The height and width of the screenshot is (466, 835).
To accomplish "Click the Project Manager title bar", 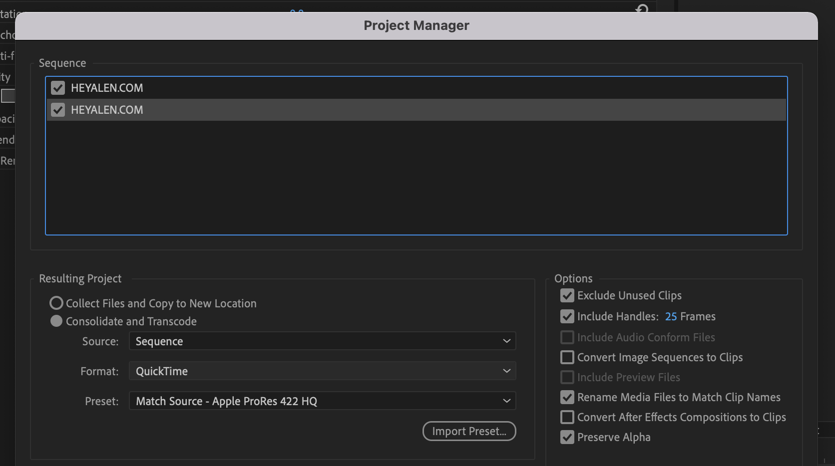I will coord(416,26).
